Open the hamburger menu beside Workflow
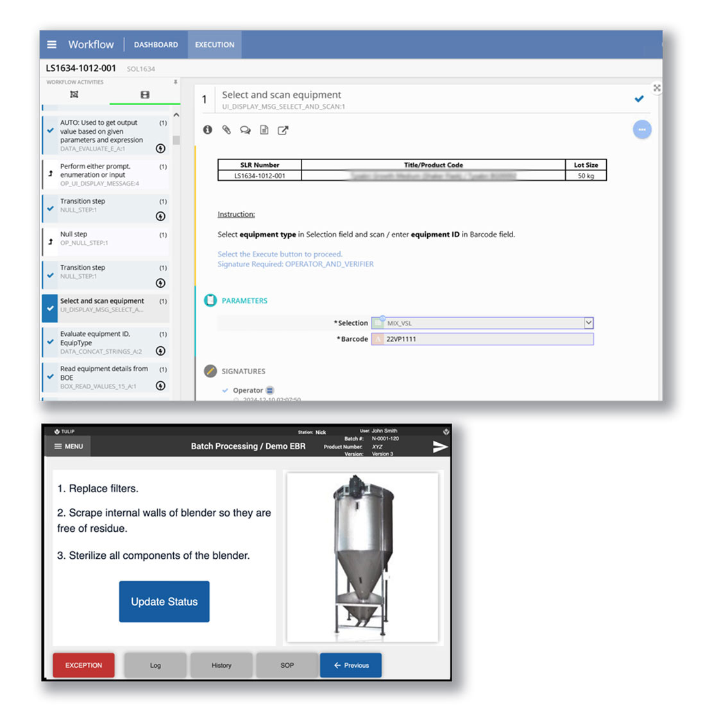The height and width of the screenshot is (719, 712). 52,45
